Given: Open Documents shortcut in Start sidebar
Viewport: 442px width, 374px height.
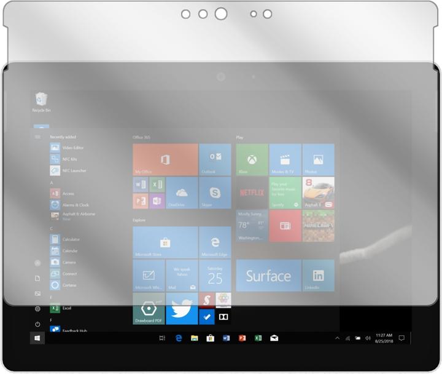Looking at the screenshot, I should (x=37, y=279).
